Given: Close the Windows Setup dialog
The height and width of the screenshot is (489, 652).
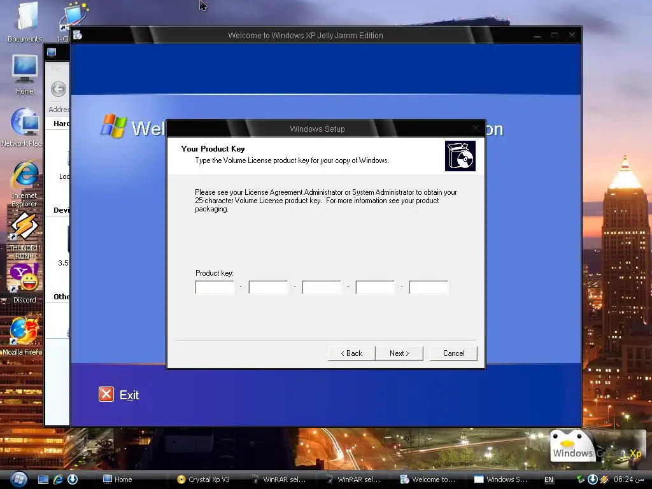Looking at the screenshot, I should click(x=476, y=128).
